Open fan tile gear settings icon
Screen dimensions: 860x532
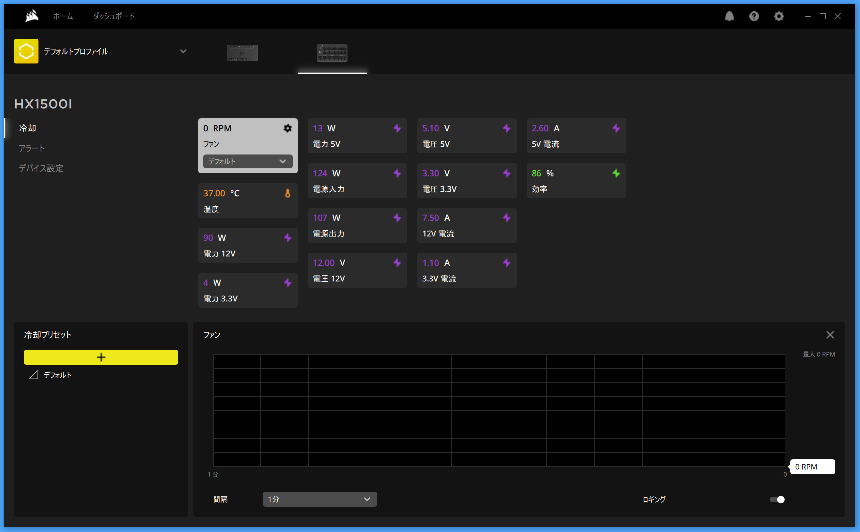[288, 128]
